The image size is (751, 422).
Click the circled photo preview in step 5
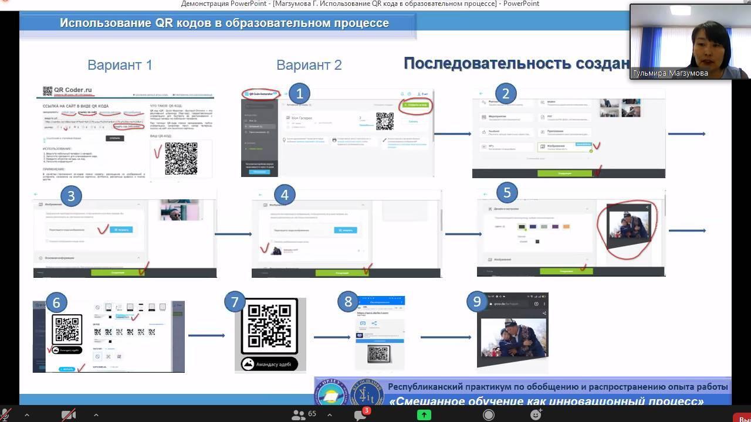pos(629,226)
